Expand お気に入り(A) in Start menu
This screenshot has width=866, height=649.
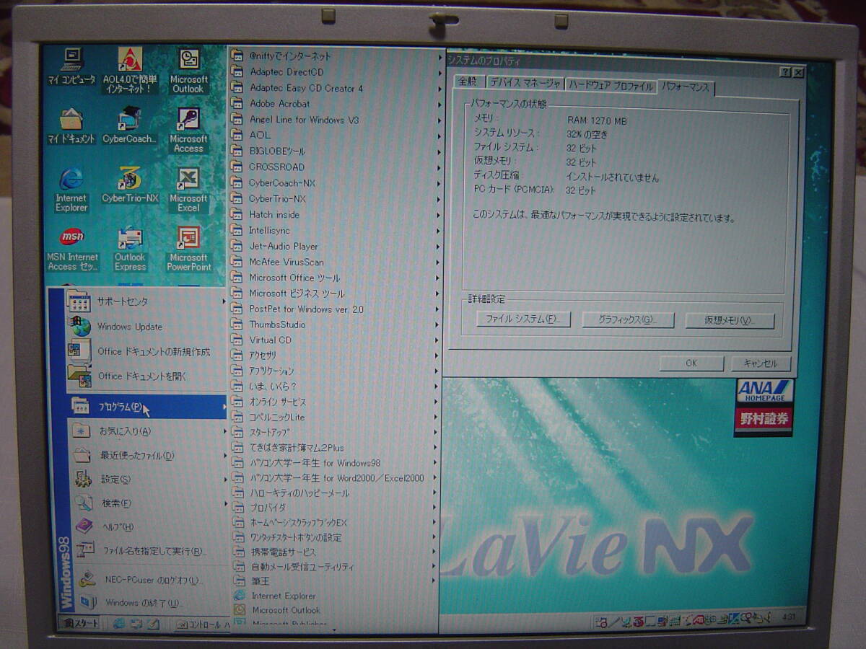(x=148, y=431)
